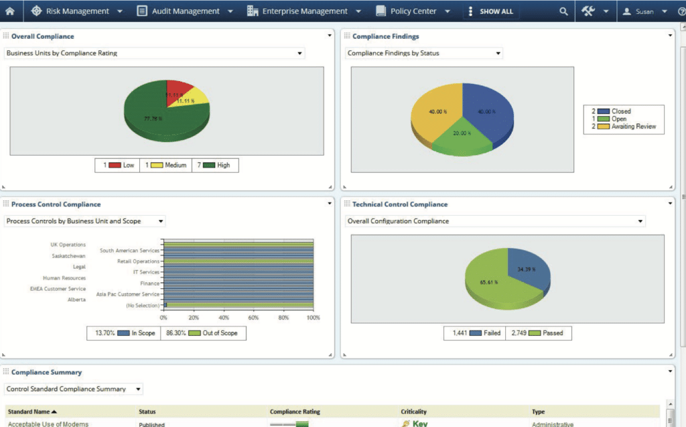Click the Audit Management icon
Viewport: 686px width, 427px height.
pos(141,11)
